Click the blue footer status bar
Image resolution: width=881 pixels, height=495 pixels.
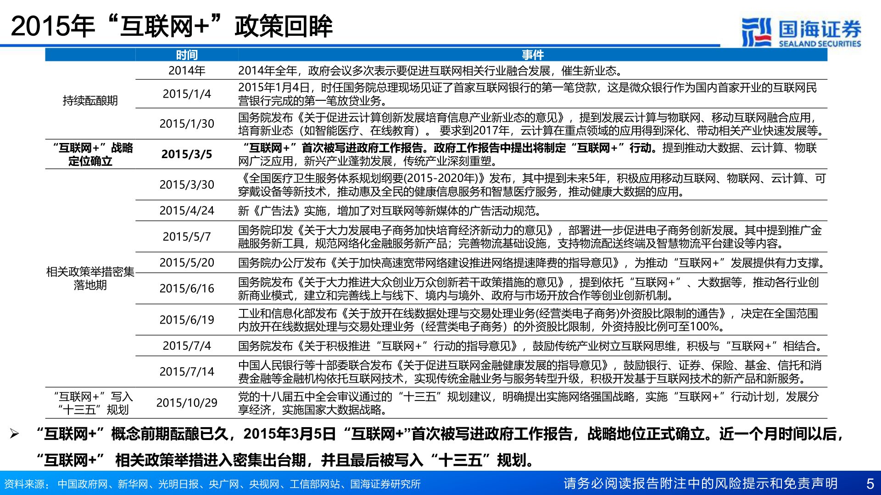(x=440, y=482)
